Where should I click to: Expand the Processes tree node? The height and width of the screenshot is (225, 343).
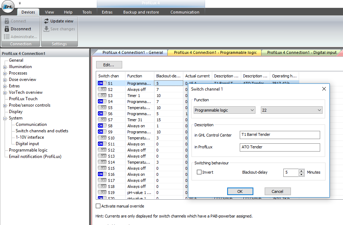click(5, 73)
